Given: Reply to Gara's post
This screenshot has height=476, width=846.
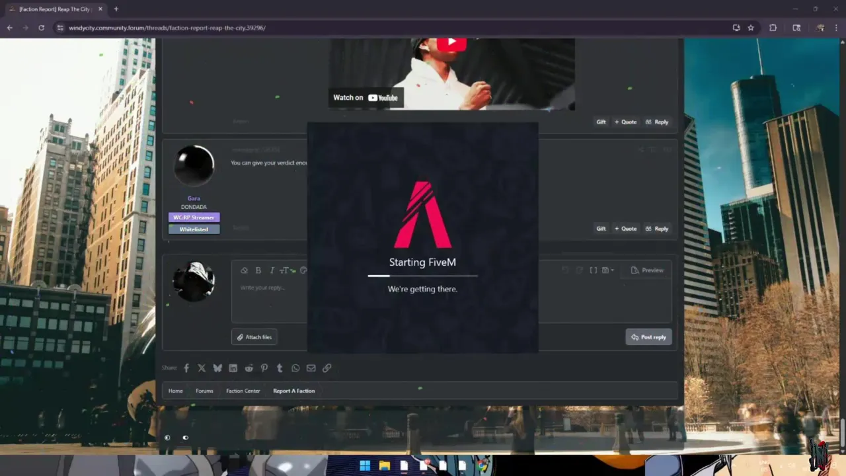Looking at the screenshot, I should (x=657, y=229).
